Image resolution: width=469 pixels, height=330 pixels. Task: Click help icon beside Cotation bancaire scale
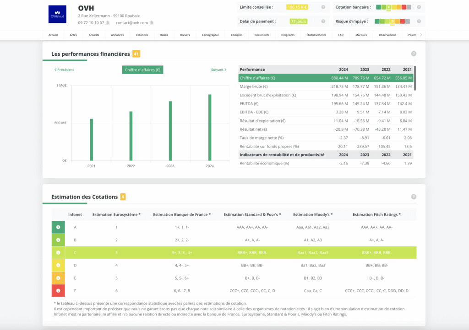coord(419,7)
